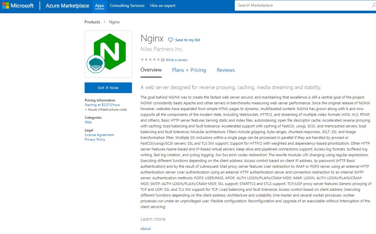Click the breadcrumb chevron separator

pyautogui.click(x=105, y=22)
